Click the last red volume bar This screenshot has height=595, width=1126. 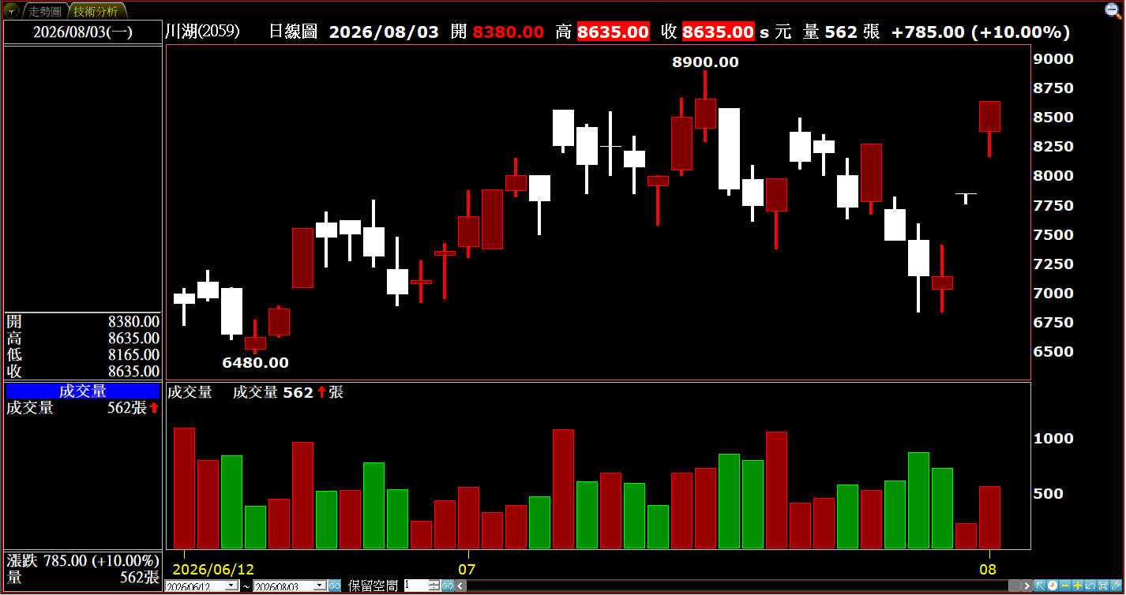[x=989, y=518]
